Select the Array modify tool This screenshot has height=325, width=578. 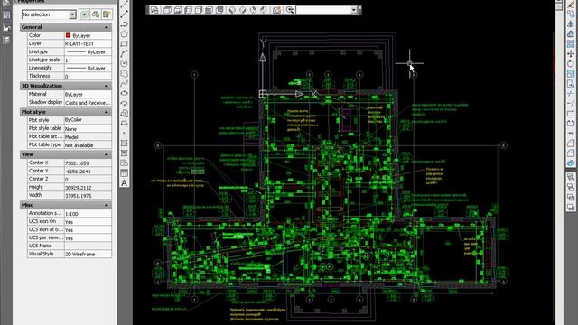[x=571, y=44]
